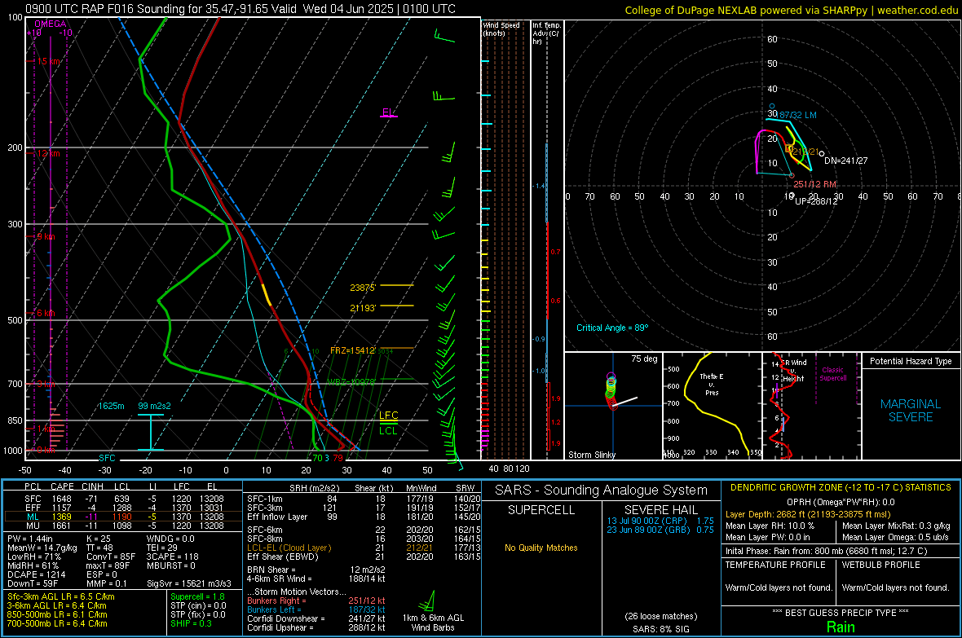Click the blue 'Bunkers Left =' line
Image resolution: width=962 pixels, height=638 pixels.
(316, 609)
